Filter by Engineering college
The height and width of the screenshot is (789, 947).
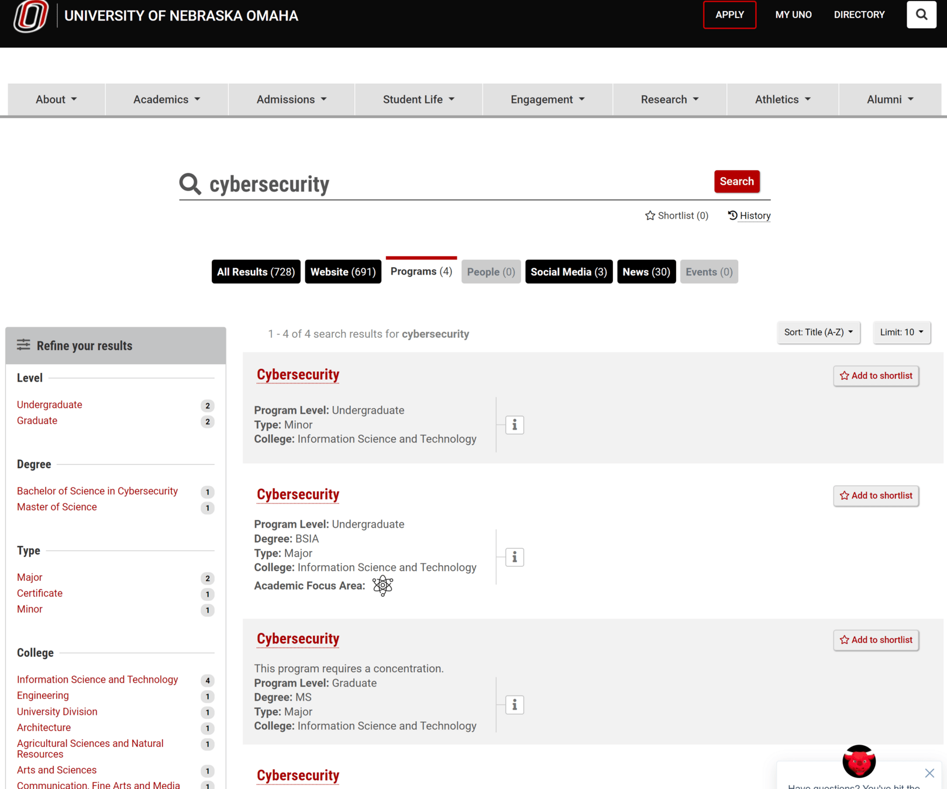pyautogui.click(x=43, y=695)
